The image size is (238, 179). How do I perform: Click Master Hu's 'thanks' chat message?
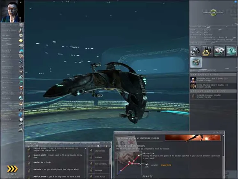tap(43, 163)
